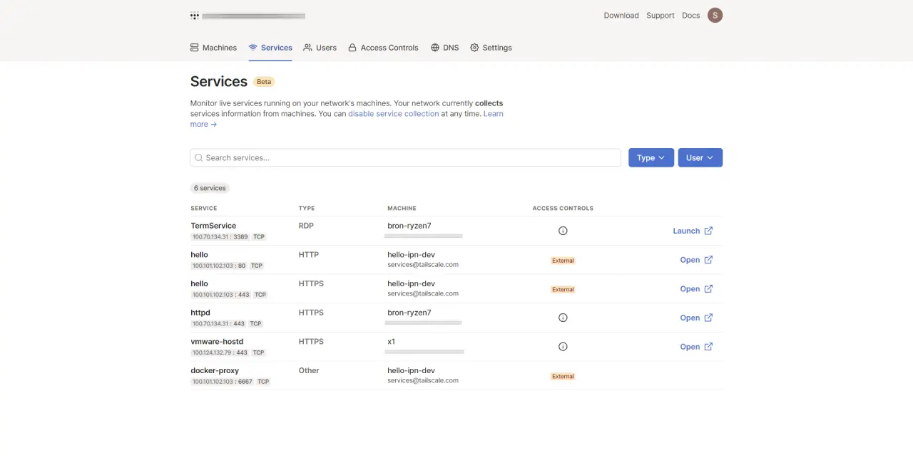
Task: Expand the Type filter dropdown
Action: pos(651,158)
